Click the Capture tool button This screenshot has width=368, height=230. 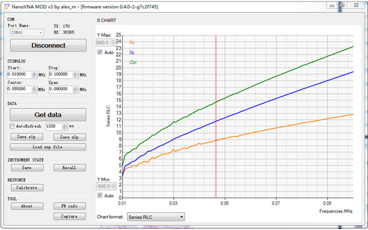tap(69, 216)
